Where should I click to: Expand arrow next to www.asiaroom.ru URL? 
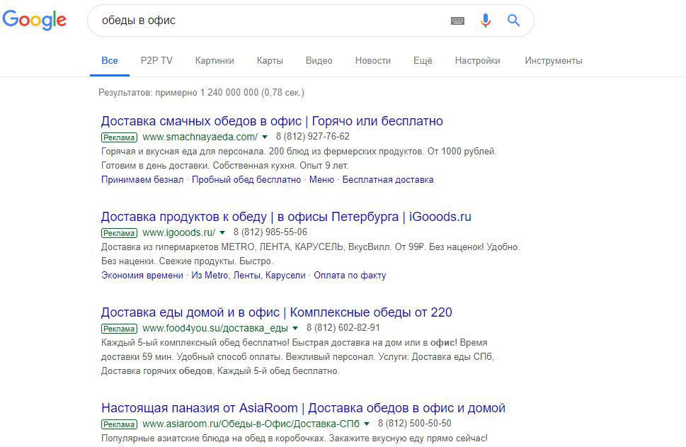(367, 424)
